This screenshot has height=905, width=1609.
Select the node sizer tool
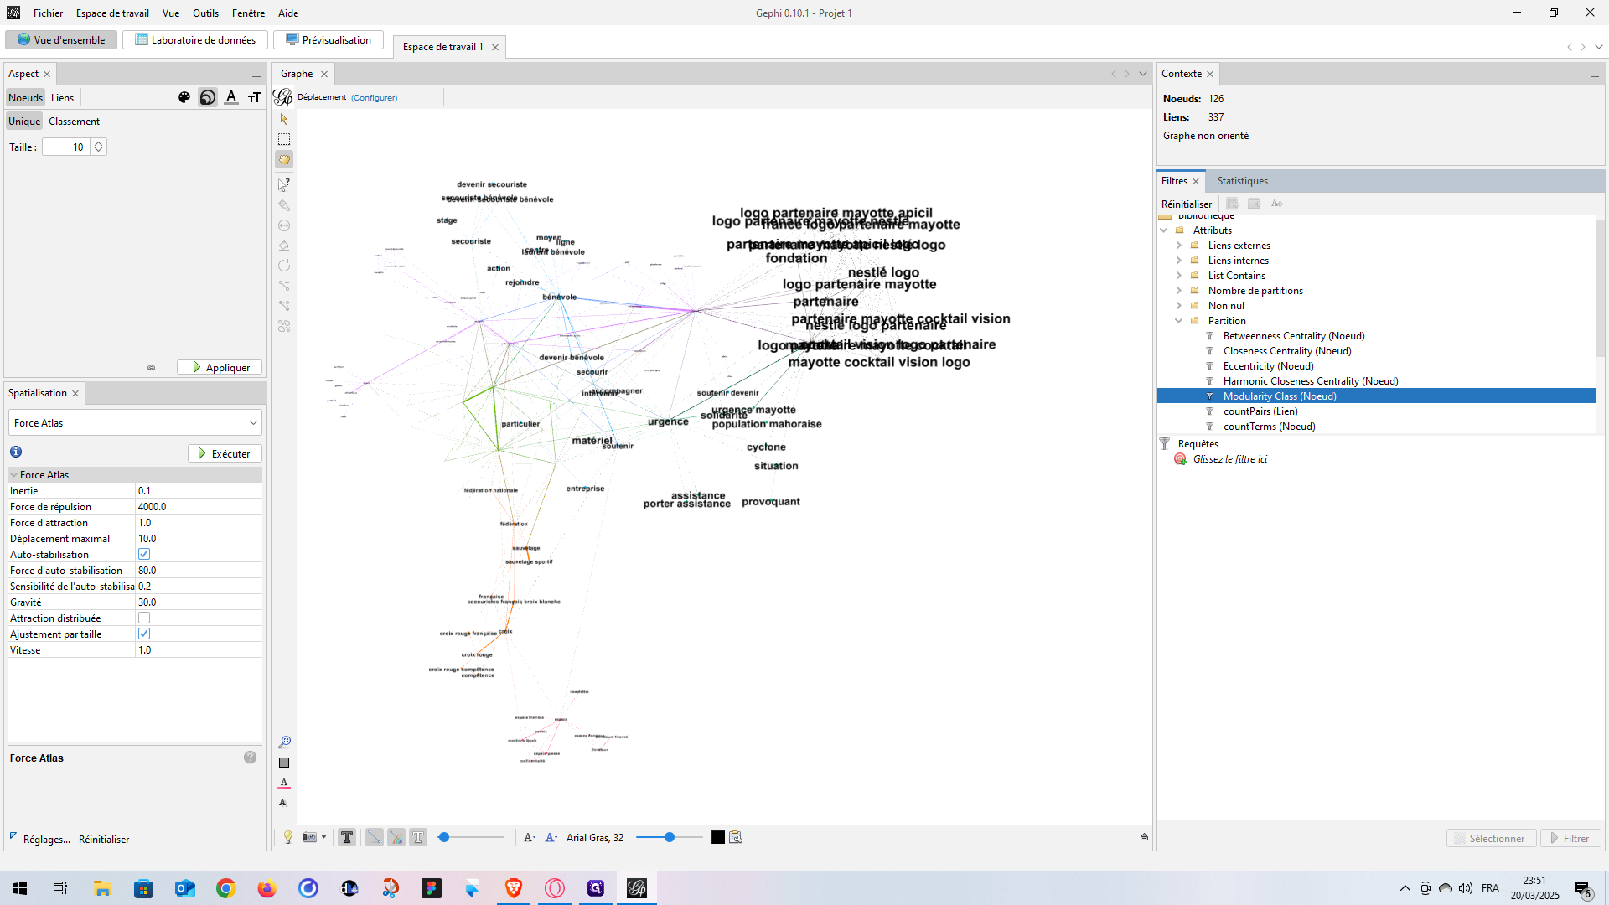(284, 225)
